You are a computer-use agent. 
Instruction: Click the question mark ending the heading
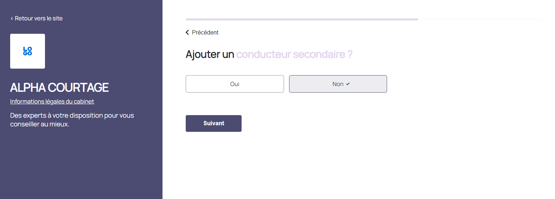pyautogui.click(x=350, y=54)
